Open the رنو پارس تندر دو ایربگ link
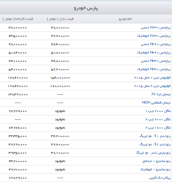 pos(153,153)
